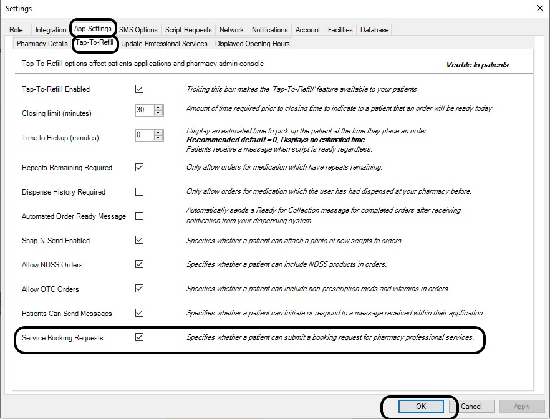Click the 'Patients Can Send Messages' label
The height and width of the screenshot is (419, 550).
pos(67,314)
